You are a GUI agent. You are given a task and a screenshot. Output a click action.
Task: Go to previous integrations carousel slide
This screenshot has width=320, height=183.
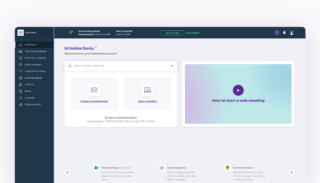(x=68, y=173)
